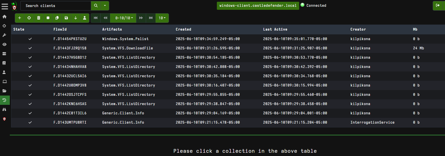This screenshot has width=445, height=156.
Task: Click the search magnifier button
Action: (96, 6)
